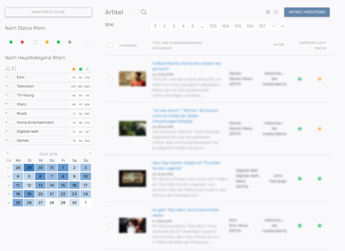Click the Artikel hinzufügen button
345x251 pixels.
click(307, 12)
